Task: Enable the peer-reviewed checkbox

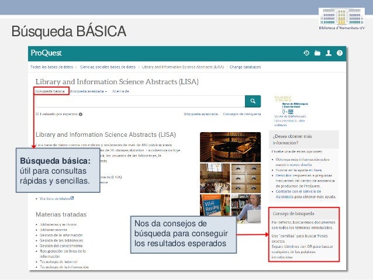Action: click(x=37, y=114)
